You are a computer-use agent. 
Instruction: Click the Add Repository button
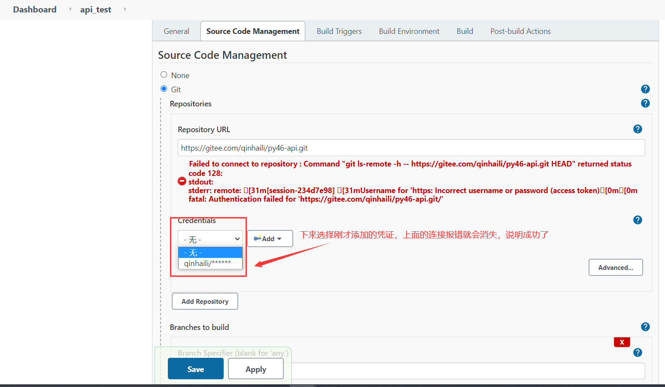[205, 301]
